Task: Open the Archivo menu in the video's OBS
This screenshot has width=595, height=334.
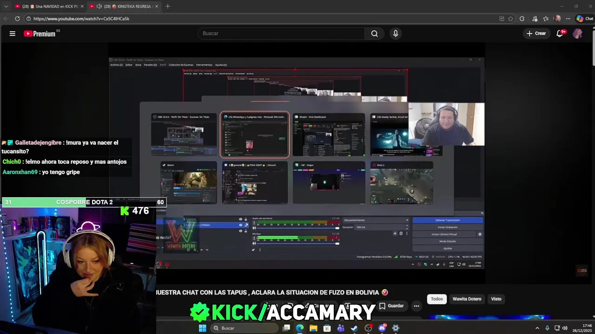Action: (116, 65)
